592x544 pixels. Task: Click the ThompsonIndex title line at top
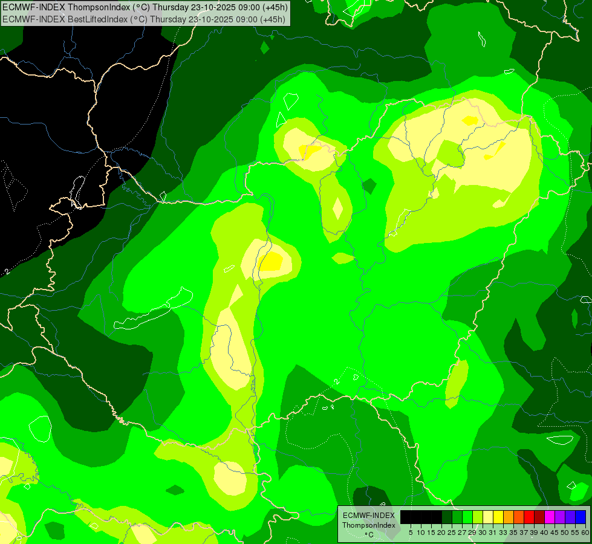[145, 7]
